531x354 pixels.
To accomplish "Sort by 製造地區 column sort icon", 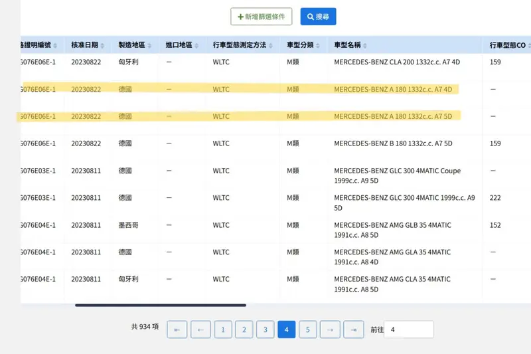I will click(x=149, y=45).
